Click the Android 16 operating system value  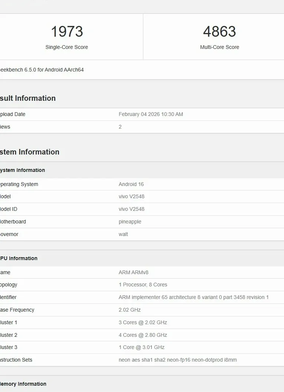[x=131, y=184]
